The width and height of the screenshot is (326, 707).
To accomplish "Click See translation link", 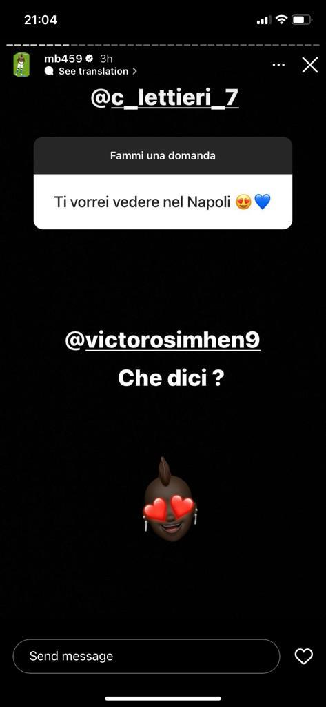I will pos(93,71).
